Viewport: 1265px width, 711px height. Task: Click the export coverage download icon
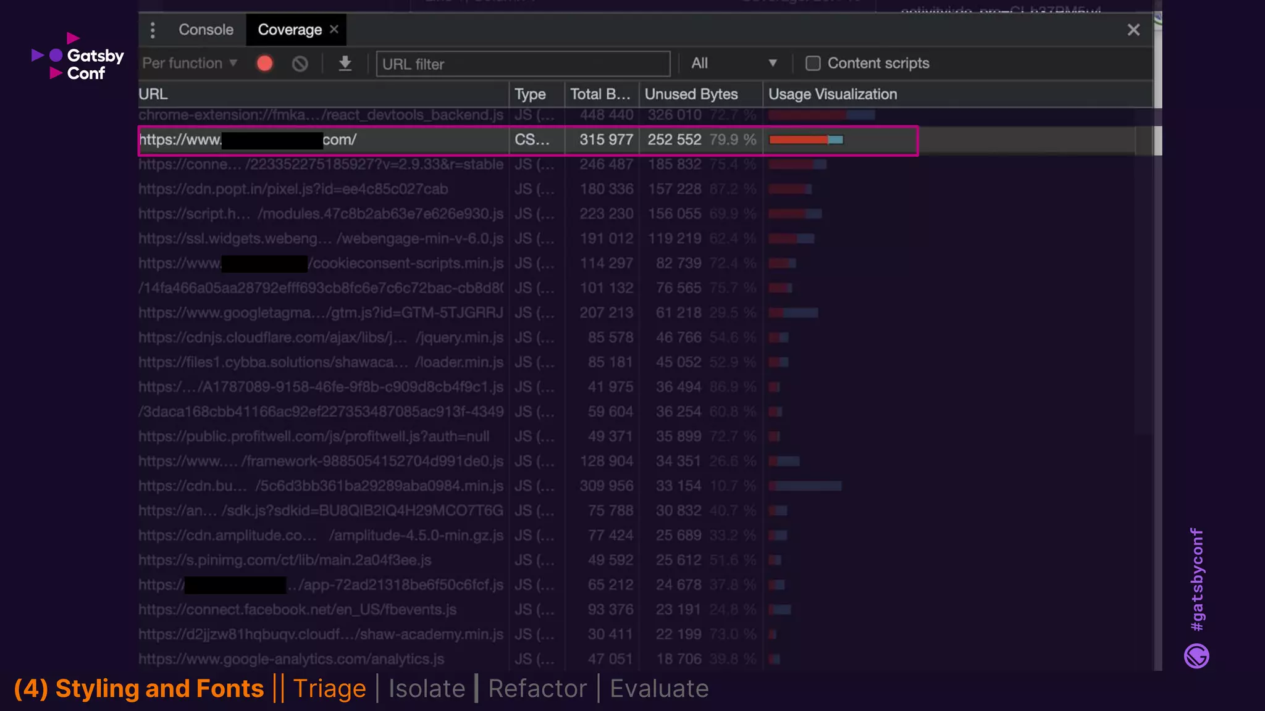pos(345,64)
